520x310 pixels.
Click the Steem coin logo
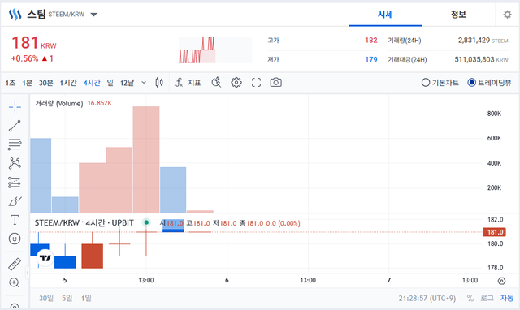[x=15, y=15]
